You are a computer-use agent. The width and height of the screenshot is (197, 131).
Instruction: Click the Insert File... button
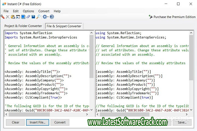coord(37,122)
